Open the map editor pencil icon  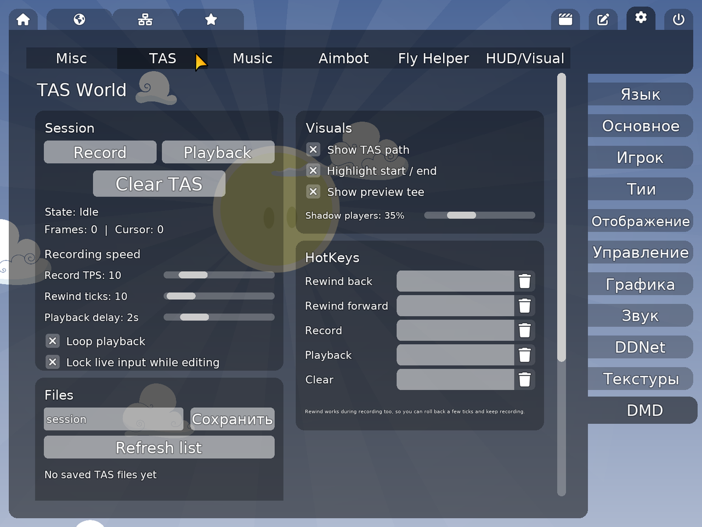pos(603,20)
